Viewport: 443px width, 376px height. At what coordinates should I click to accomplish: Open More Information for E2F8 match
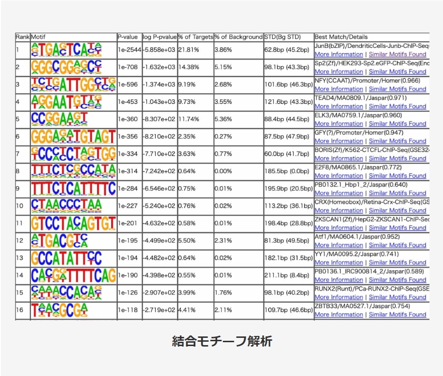pos(339,176)
